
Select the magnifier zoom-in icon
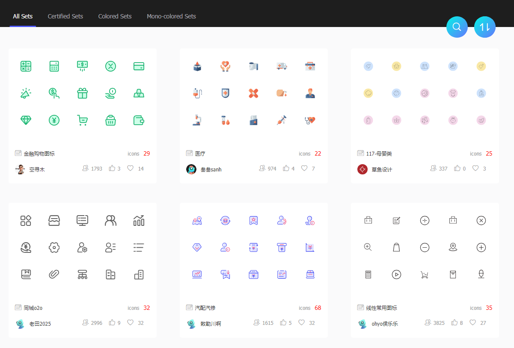click(368, 247)
